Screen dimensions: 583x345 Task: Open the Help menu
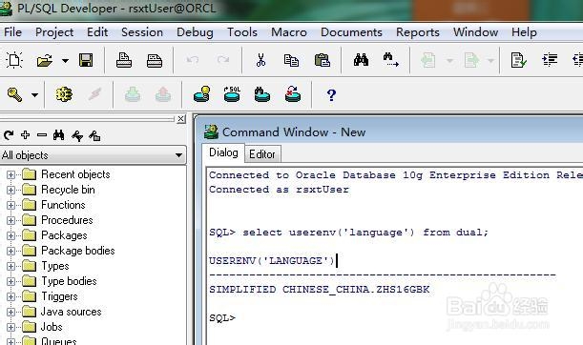(x=524, y=32)
